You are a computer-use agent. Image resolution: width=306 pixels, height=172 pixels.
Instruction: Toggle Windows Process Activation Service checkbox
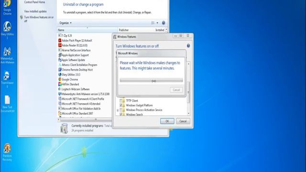tap(121, 110)
